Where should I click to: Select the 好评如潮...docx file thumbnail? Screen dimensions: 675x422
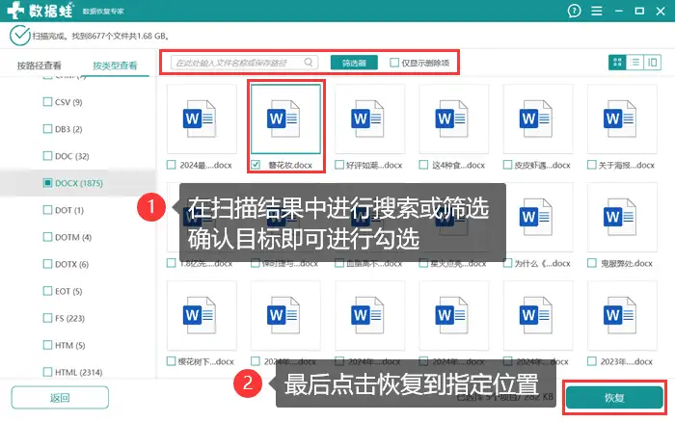tap(369, 119)
